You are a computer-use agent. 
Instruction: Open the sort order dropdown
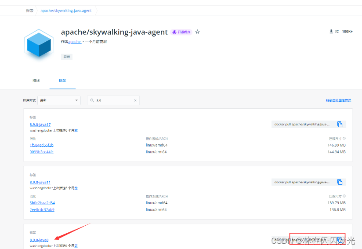[x=59, y=100]
